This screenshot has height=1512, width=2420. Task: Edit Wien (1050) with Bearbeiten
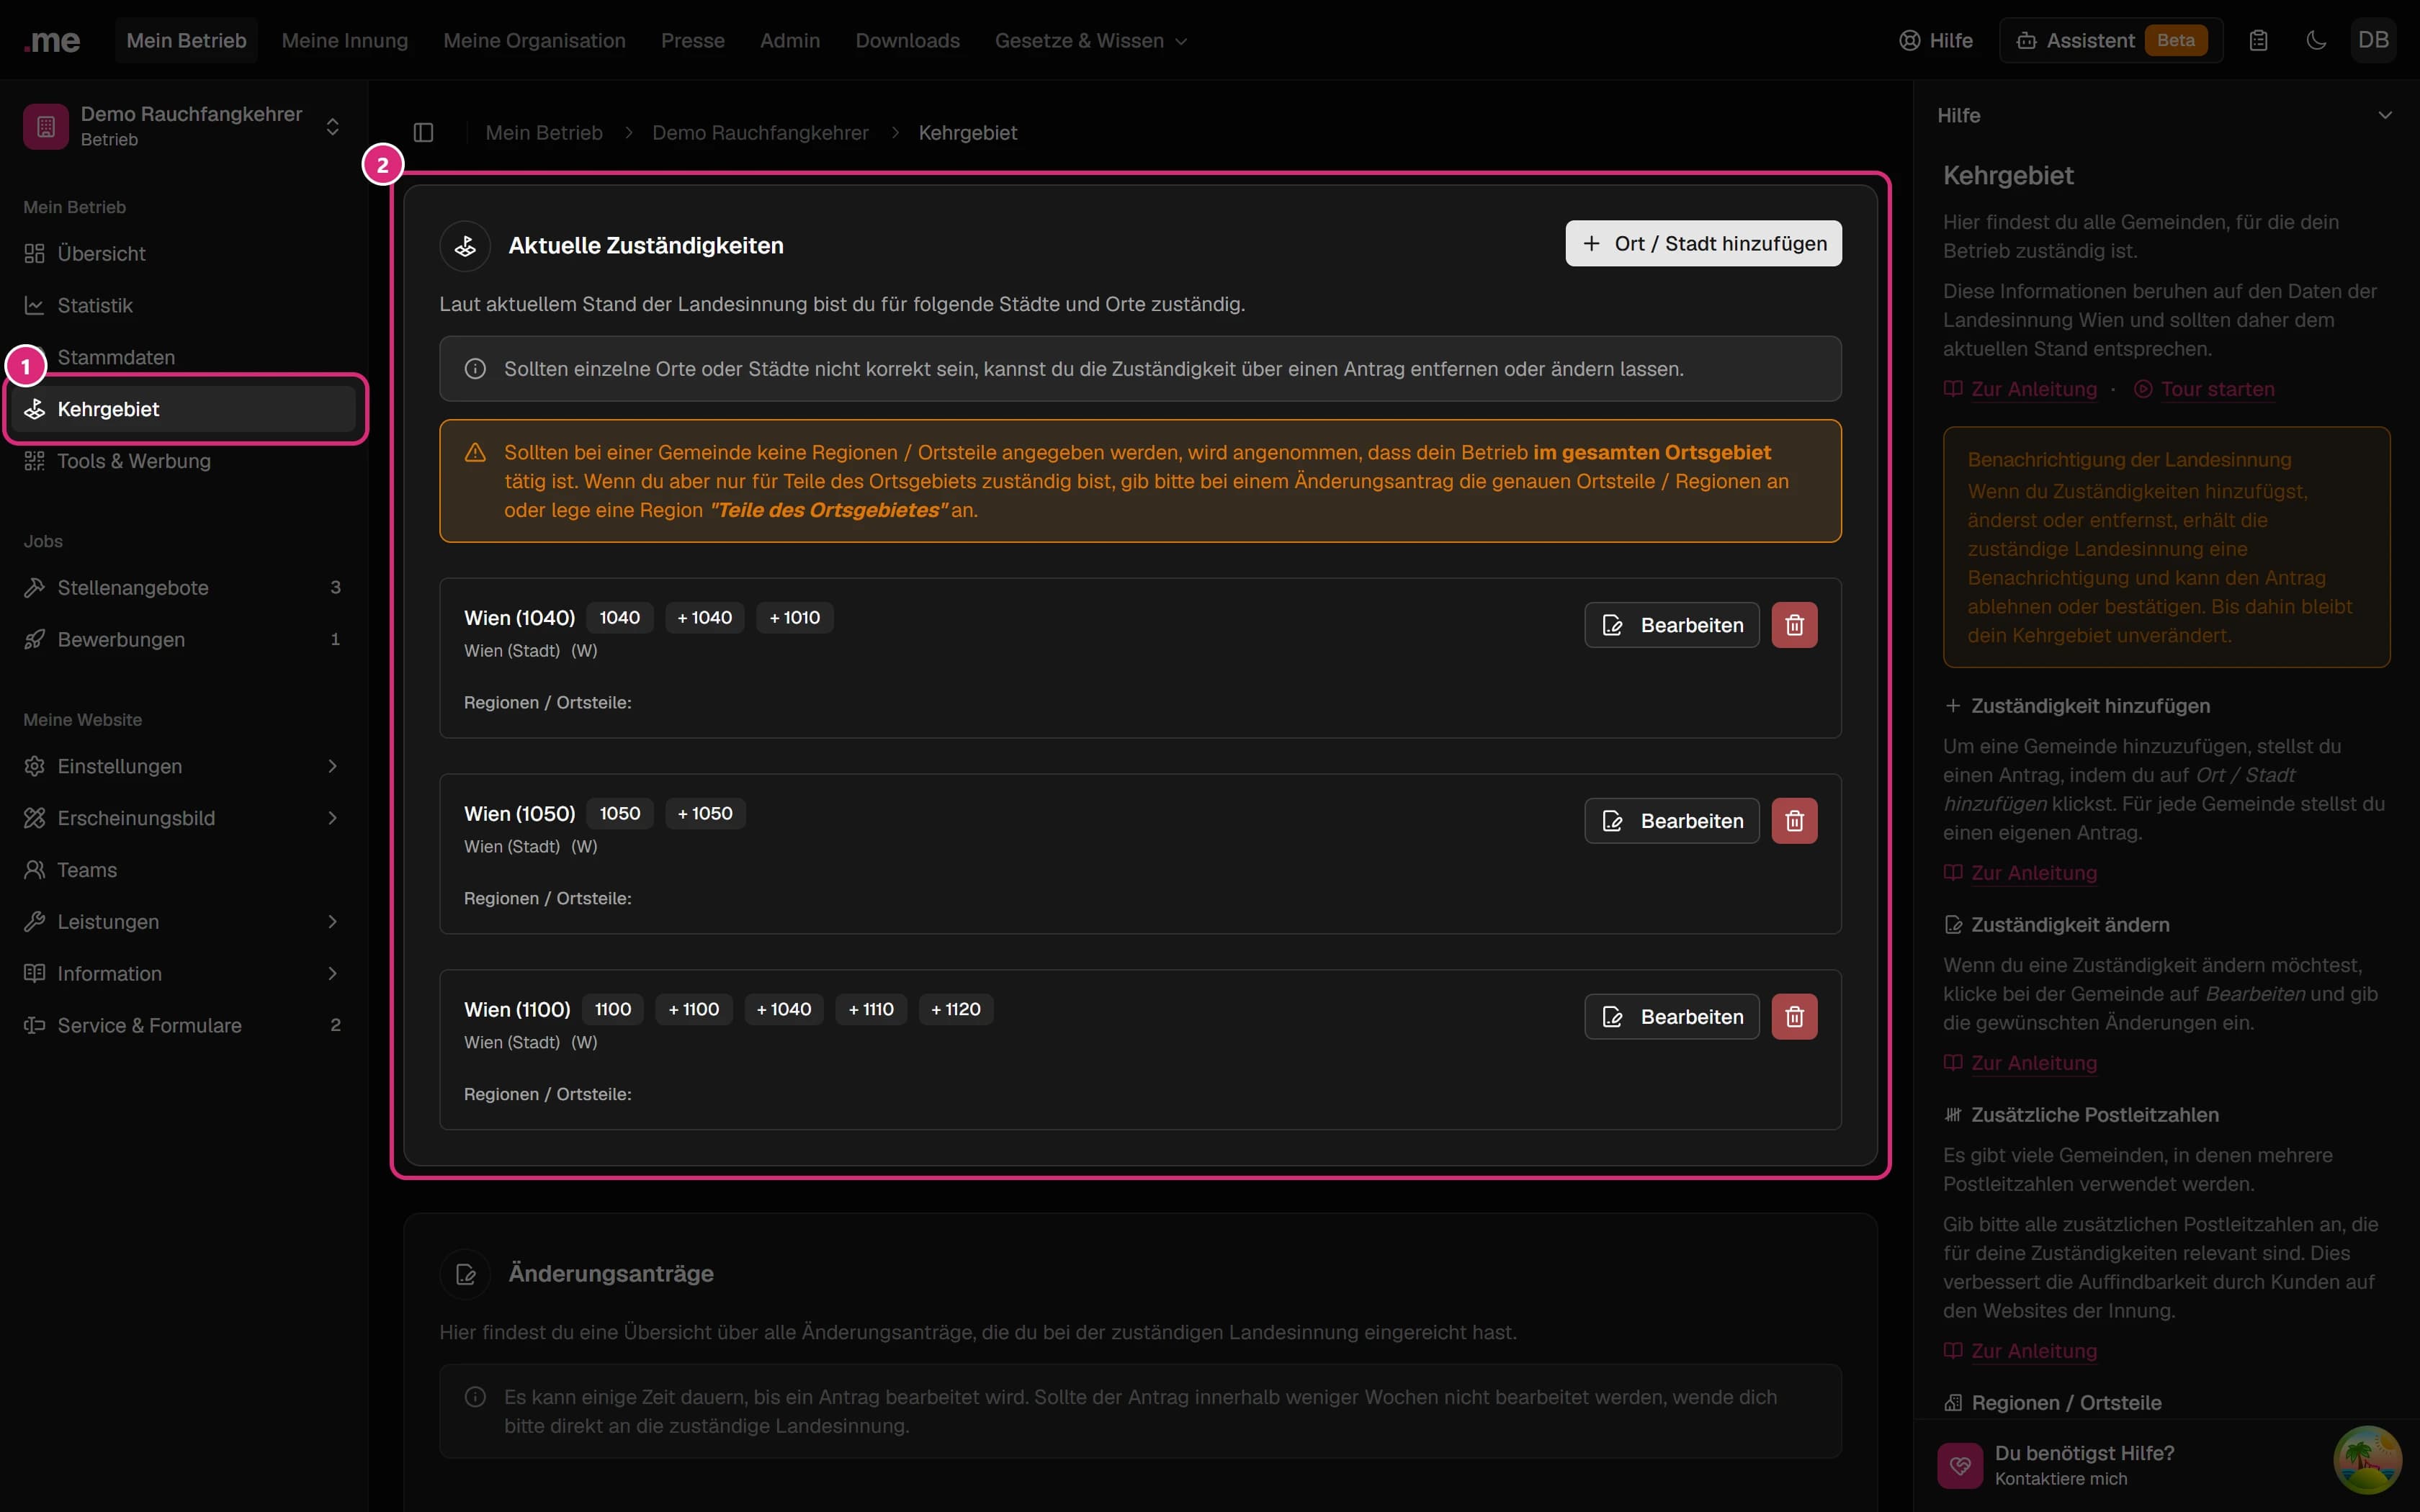coord(1671,821)
